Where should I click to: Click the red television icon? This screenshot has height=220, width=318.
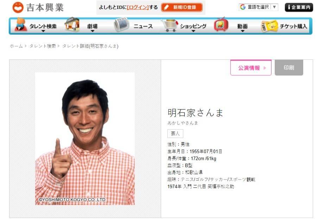coord(221,24)
